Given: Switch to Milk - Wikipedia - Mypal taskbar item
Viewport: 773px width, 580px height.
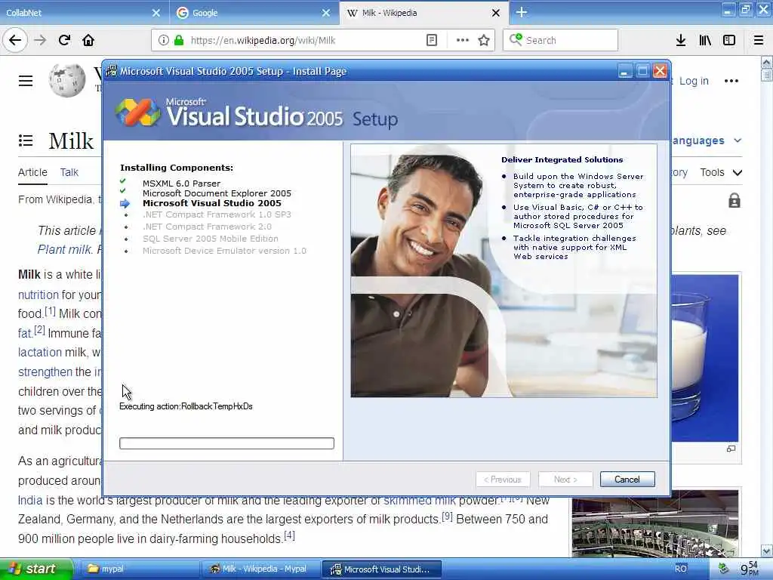Looking at the screenshot, I should (x=261, y=569).
